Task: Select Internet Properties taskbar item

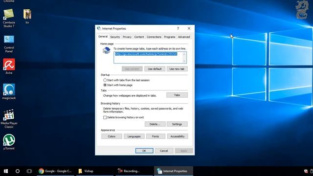Action: coord(174,171)
